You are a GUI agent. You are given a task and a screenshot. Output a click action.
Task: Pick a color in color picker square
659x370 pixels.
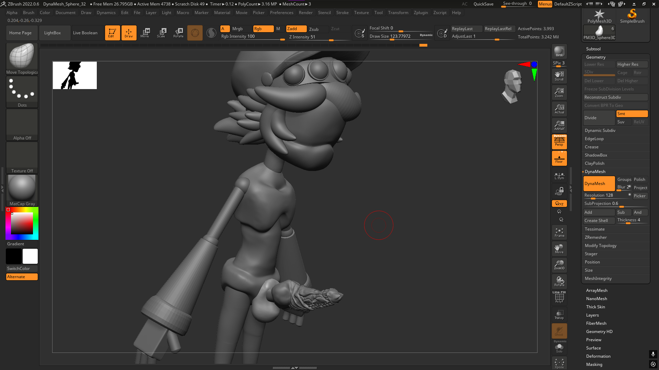point(22,223)
